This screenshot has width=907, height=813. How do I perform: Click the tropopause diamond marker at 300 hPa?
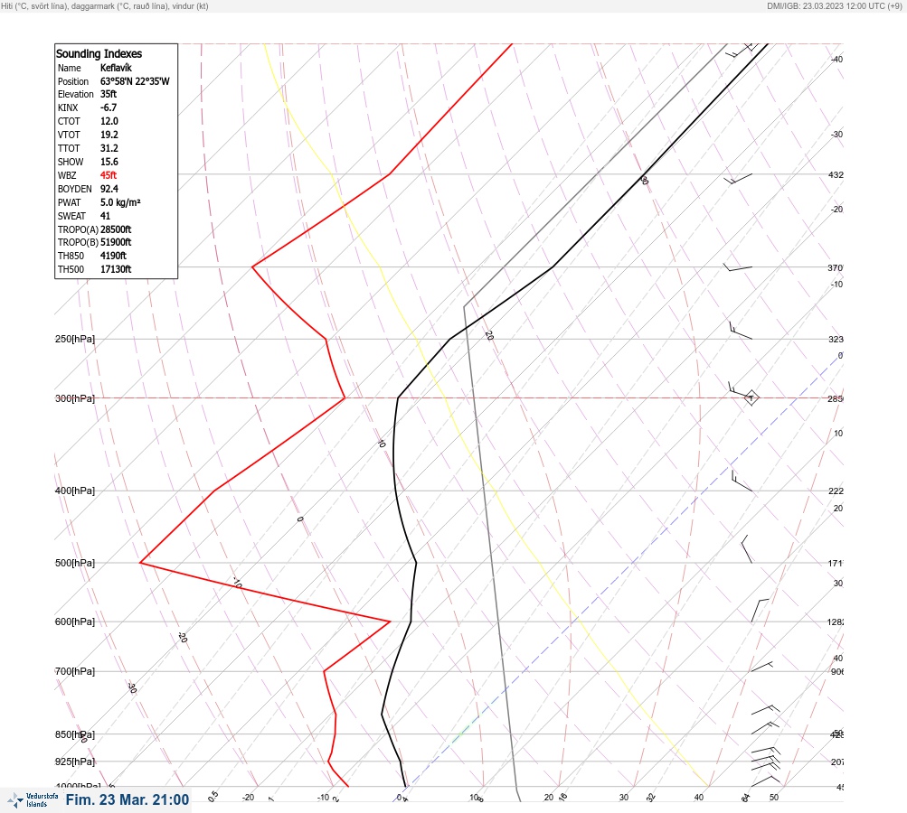751,397
